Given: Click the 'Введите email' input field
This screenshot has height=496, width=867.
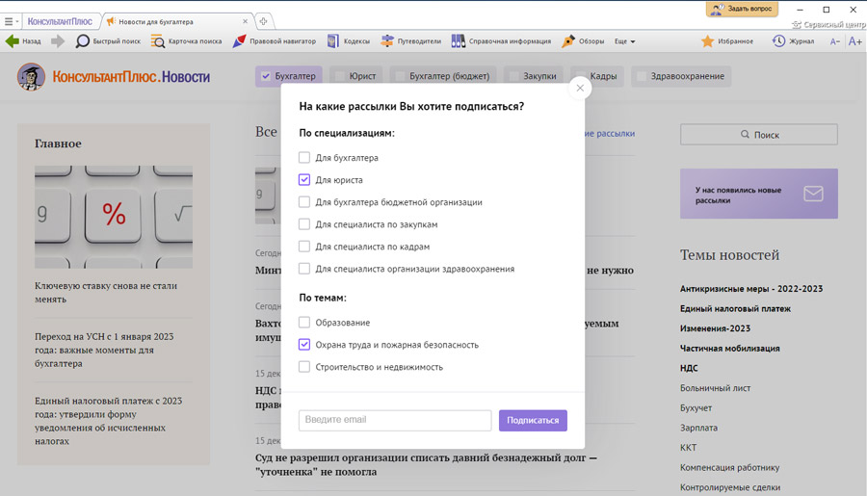Looking at the screenshot, I should pos(395,420).
